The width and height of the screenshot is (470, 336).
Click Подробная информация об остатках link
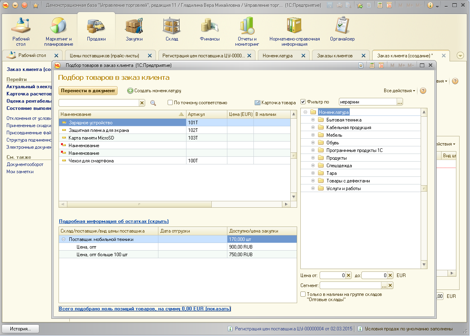[113, 221]
